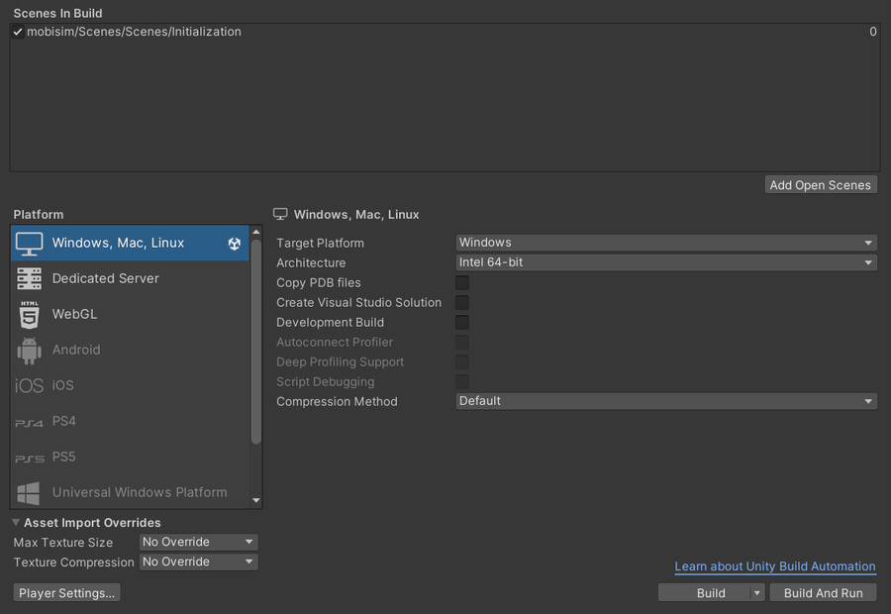Select the Windows, Mac, Linux monitor icon

pyautogui.click(x=29, y=244)
